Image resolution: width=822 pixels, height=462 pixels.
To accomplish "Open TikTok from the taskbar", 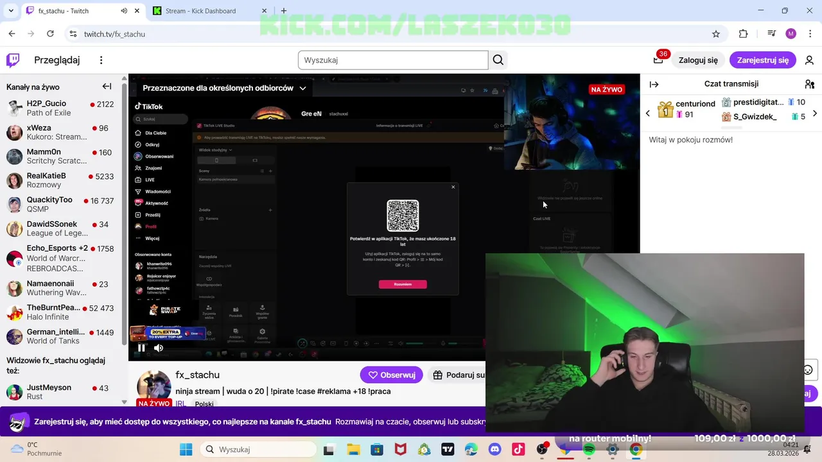I will click(x=518, y=449).
